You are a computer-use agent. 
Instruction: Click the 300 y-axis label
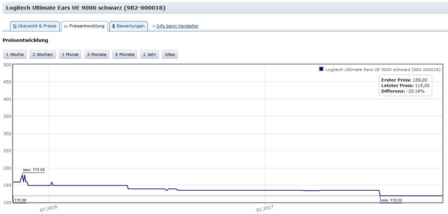(7, 134)
